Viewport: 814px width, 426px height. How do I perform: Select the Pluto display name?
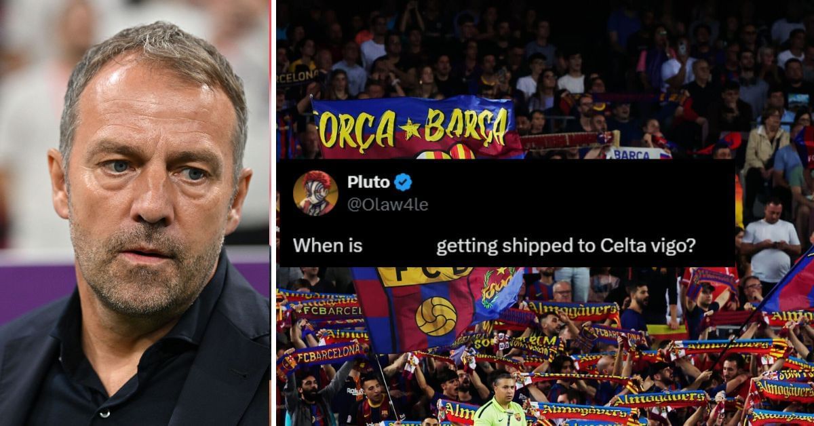coord(368,182)
